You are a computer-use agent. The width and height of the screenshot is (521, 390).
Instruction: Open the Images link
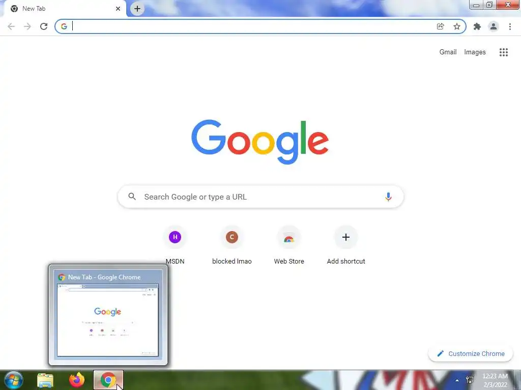(x=475, y=52)
